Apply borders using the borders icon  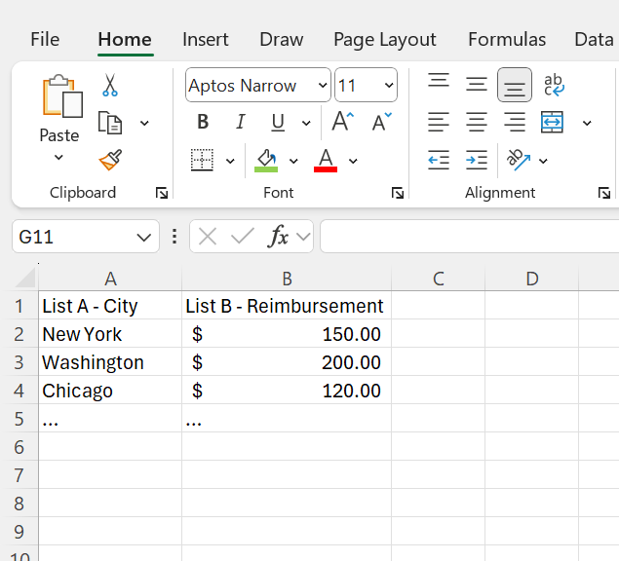[202, 160]
